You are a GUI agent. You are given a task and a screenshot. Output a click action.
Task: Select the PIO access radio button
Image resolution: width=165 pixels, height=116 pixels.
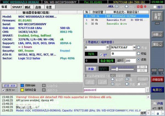coord(127,7)
